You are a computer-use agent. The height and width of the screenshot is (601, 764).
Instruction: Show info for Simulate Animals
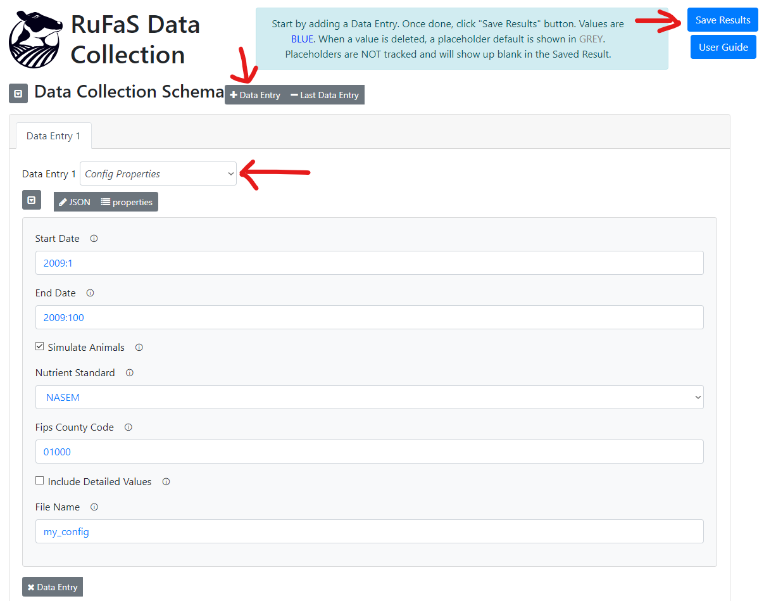139,348
